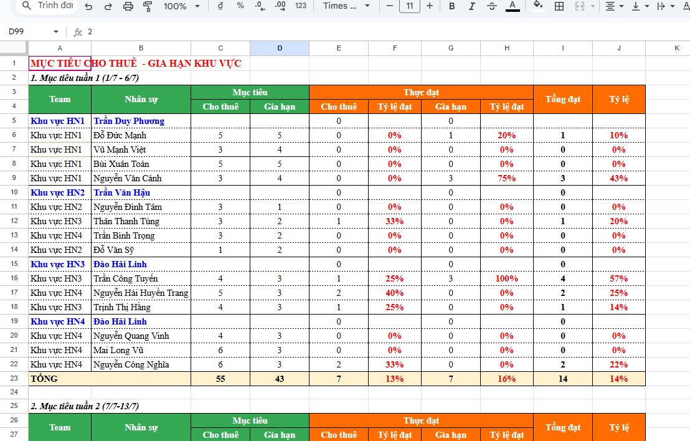This screenshot has width=690, height=441.
Task: Activate the paint format roller
Action: pos(148,6)
